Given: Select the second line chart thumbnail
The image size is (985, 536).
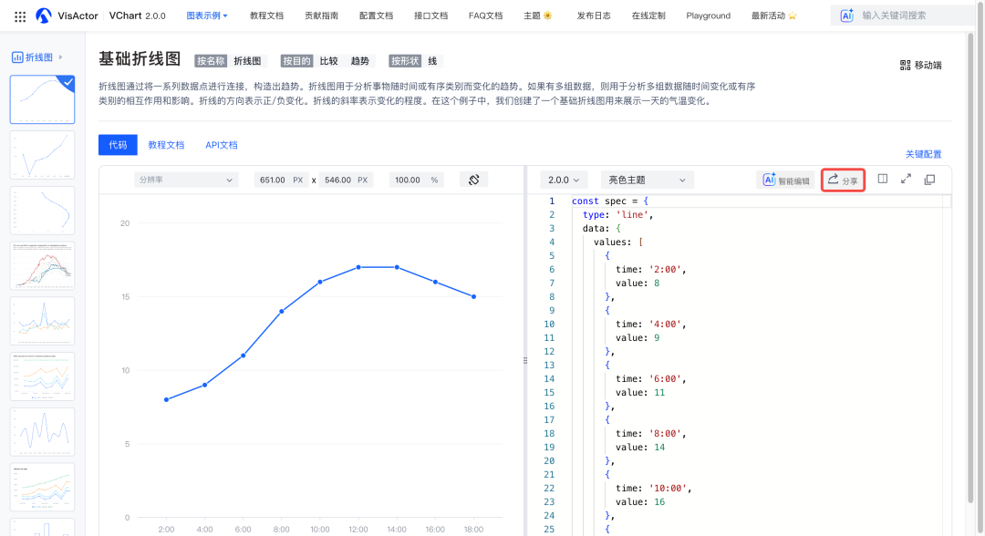Looking at the screenshot, I should [x=42, y=155].
